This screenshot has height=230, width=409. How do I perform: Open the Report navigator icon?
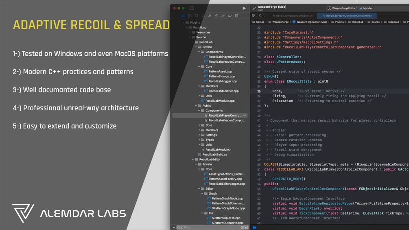coord(236,15)
